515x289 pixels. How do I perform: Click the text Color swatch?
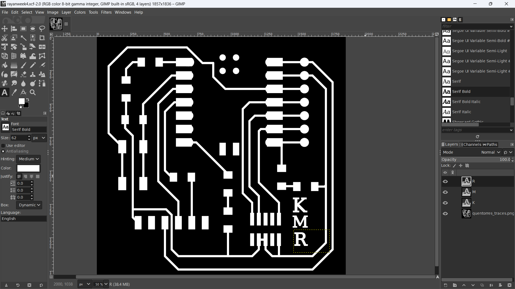(x=28, y=168)
